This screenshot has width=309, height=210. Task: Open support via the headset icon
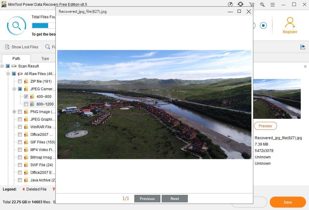241,5
